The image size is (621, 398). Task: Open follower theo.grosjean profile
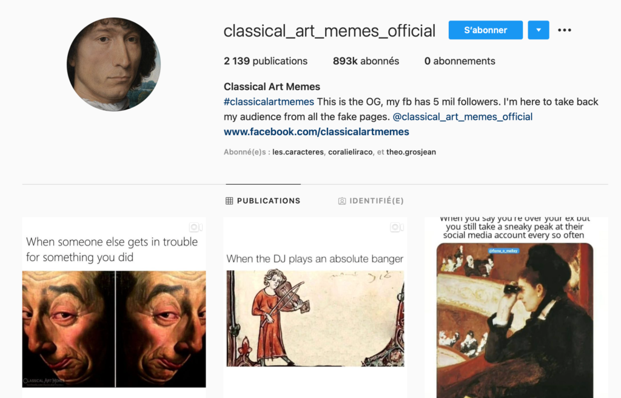[411, 152]
